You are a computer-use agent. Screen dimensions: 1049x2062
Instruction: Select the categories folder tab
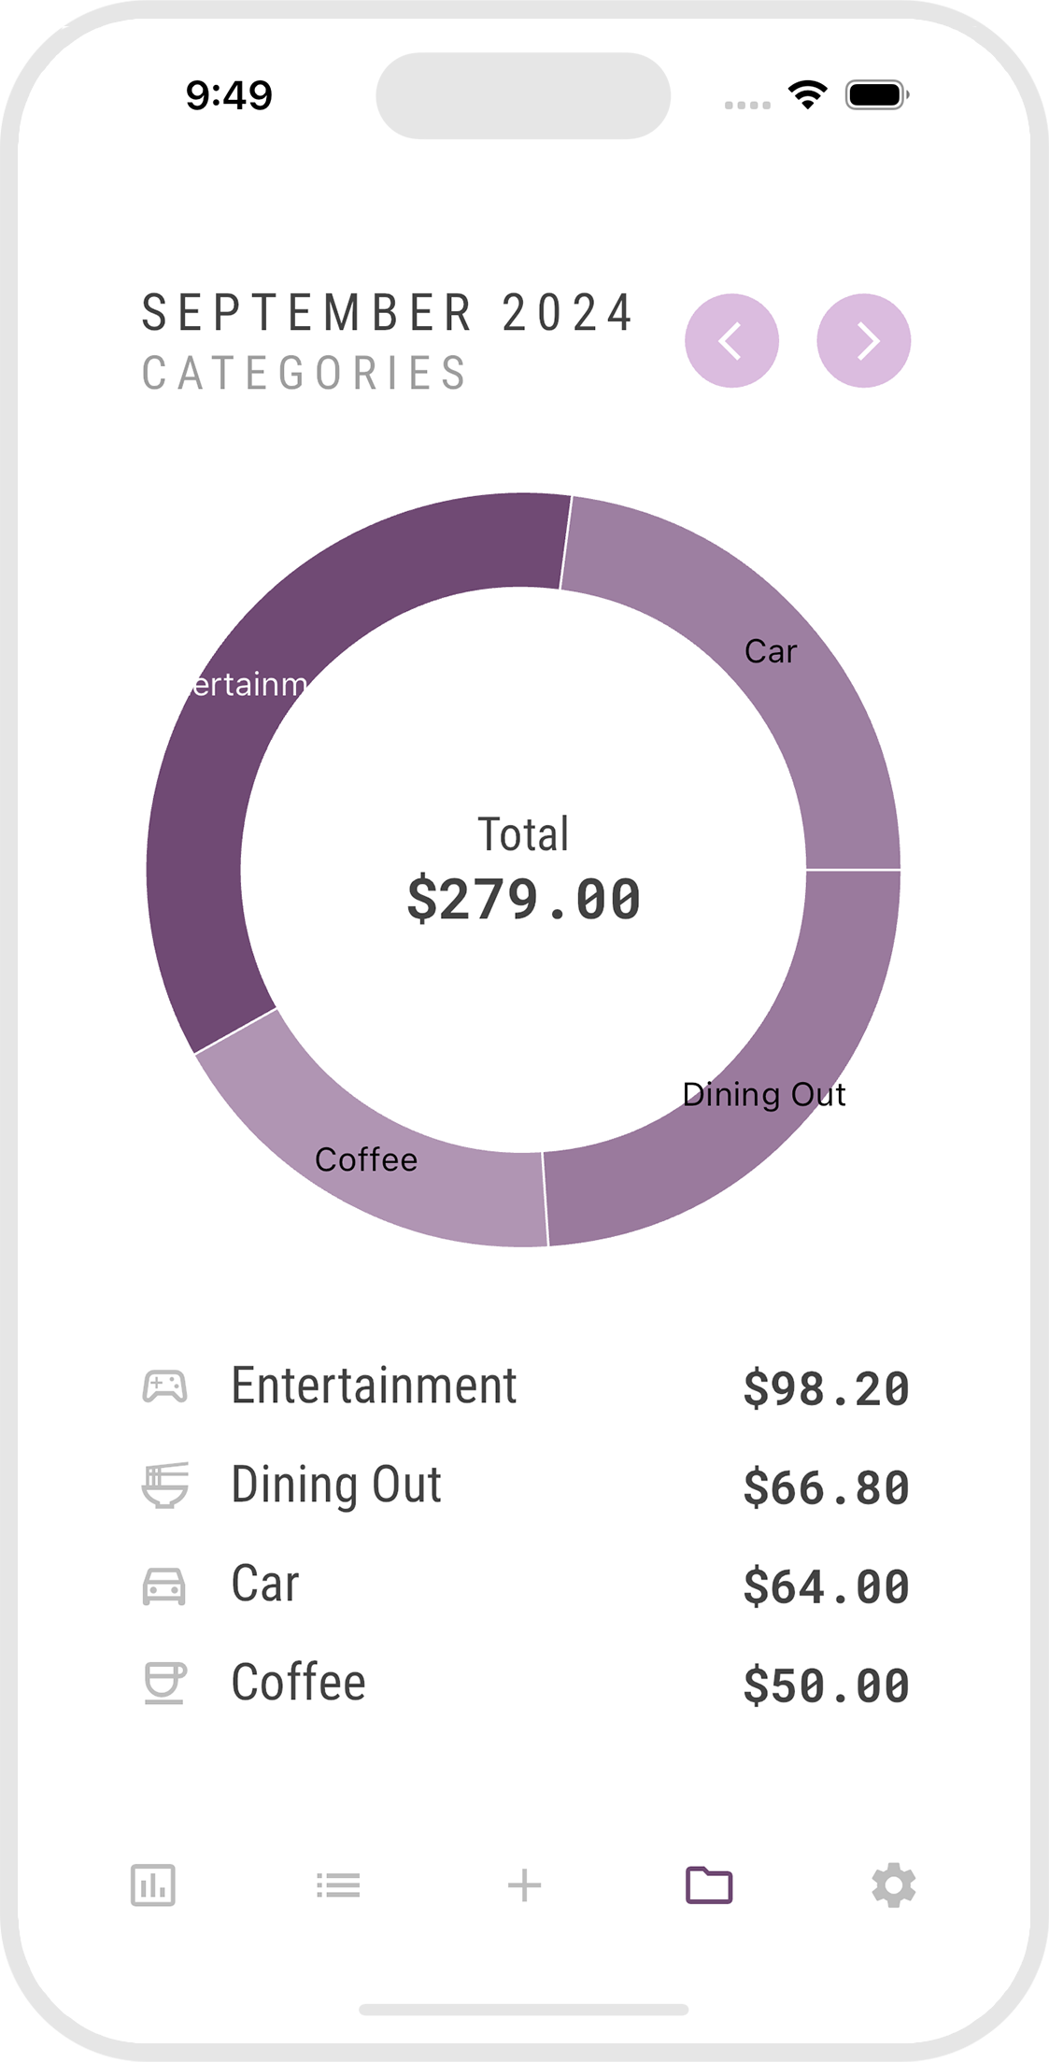pyautogui.click(x=709, y=1884)
